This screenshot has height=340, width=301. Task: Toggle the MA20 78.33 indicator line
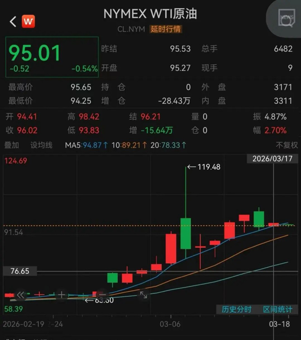point(166,145)
